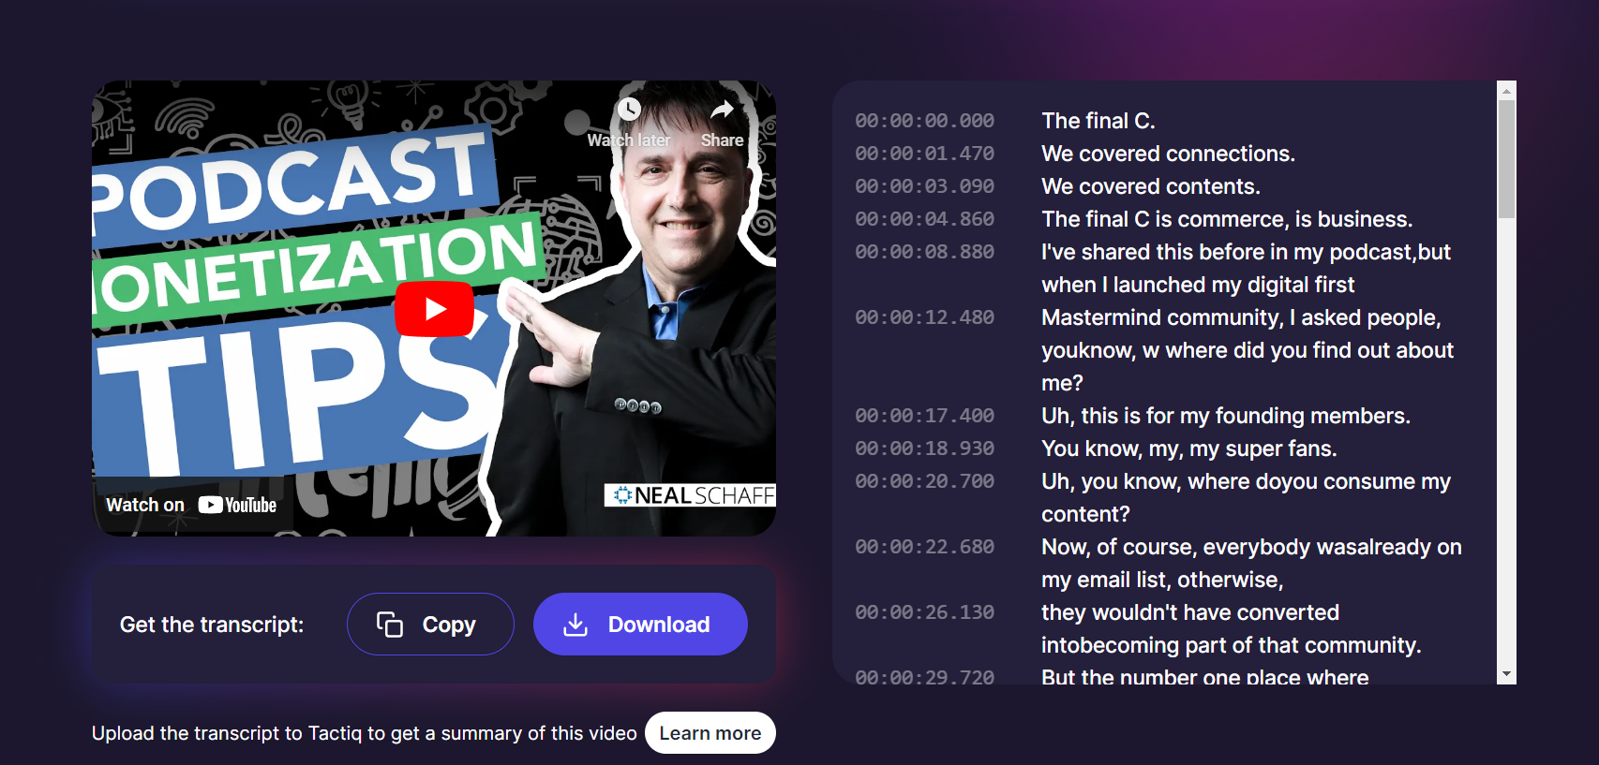Click the Learn more button
Viewport: 1599px width, 765px height.
(x=710, y=732)
